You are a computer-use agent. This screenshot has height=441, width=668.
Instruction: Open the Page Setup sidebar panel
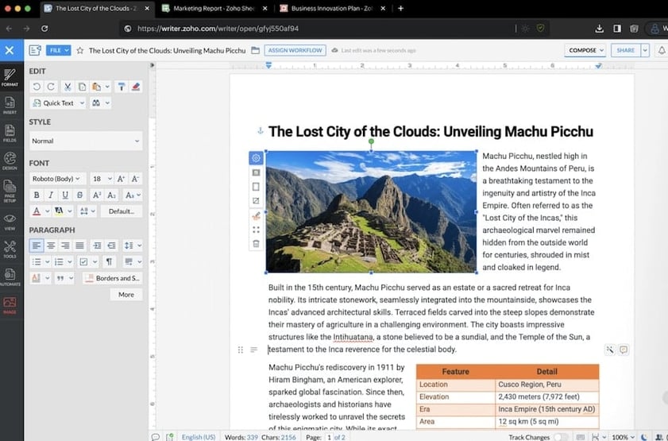10,190
